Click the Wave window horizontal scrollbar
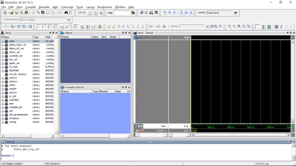The width and height of the screenshot is (296, 166). 241,135
